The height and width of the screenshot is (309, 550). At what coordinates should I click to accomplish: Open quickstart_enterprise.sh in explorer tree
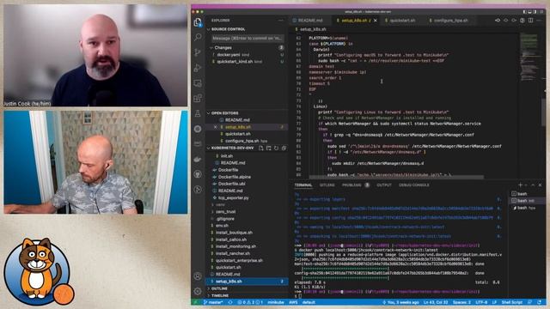coord(239,261)
